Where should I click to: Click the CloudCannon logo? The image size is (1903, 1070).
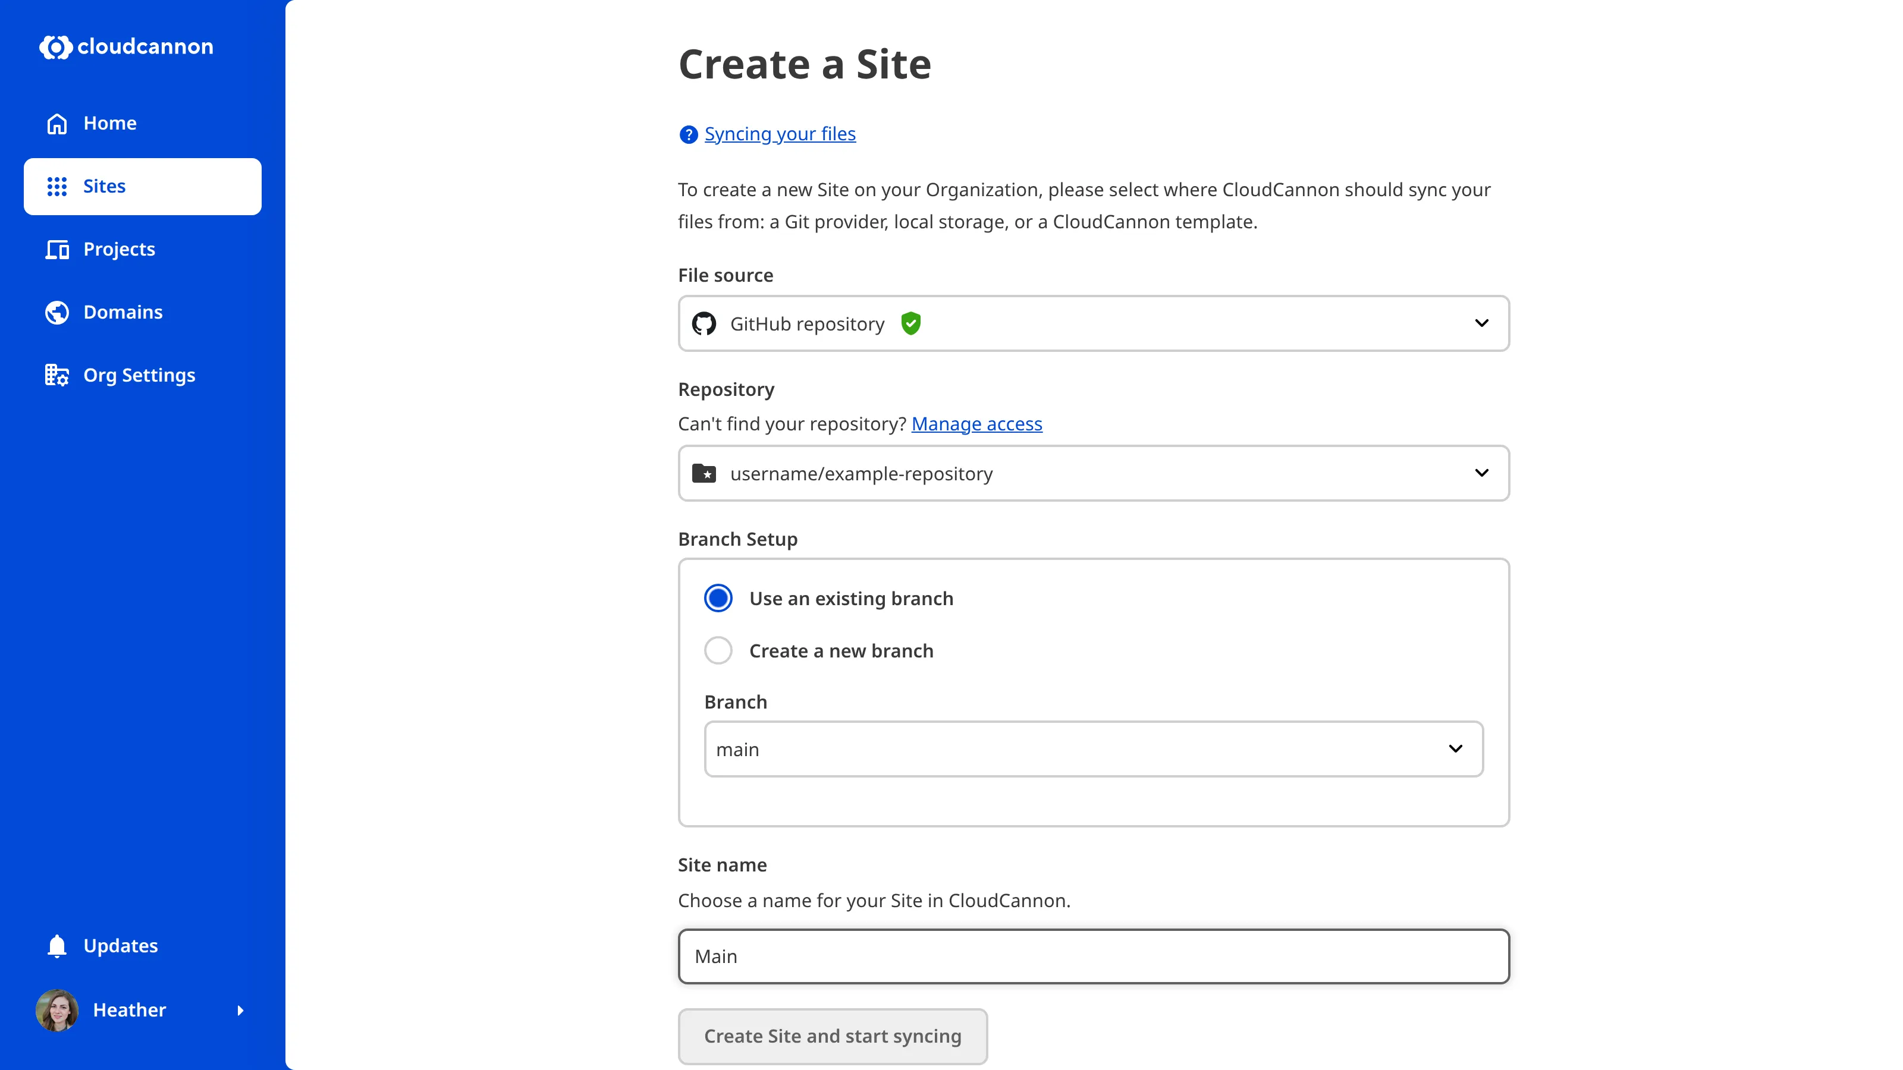pyautogui.click(x=125, y=46)
